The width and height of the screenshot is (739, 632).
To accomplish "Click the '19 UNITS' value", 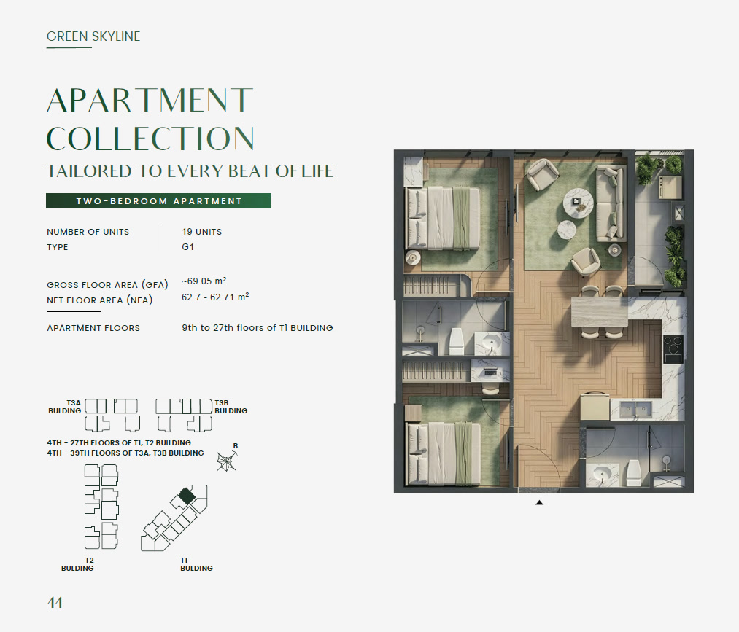I will click(x=202, y=232).
